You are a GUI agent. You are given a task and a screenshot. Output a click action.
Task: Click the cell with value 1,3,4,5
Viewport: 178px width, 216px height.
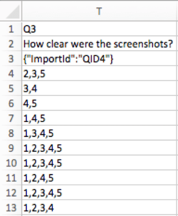pyautogui.click(x=99, y=133)
